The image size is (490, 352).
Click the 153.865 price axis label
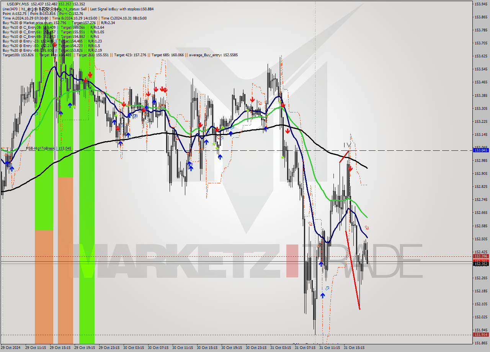click(x=481, y=17)
